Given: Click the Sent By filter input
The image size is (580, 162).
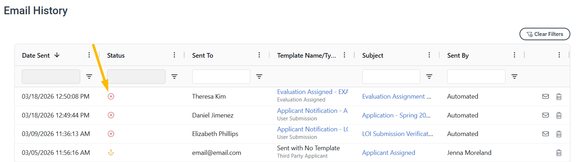Looking at the screenshot, I should tap(476, 77).
